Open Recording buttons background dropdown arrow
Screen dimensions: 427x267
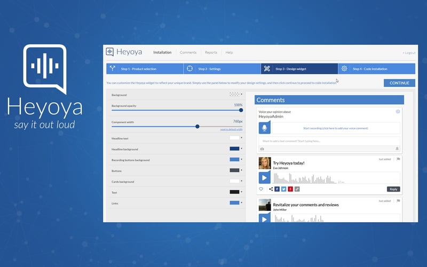click(241, 159)
